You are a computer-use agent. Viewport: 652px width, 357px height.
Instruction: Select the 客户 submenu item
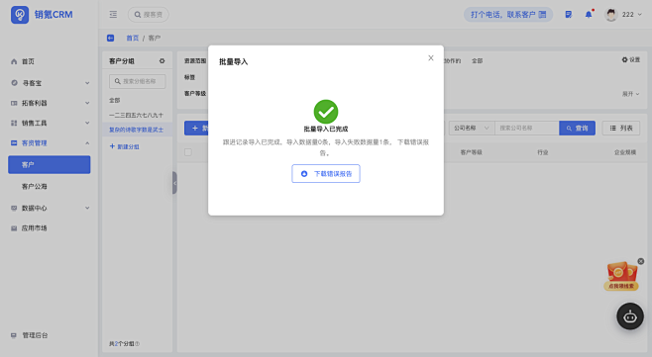50,165
